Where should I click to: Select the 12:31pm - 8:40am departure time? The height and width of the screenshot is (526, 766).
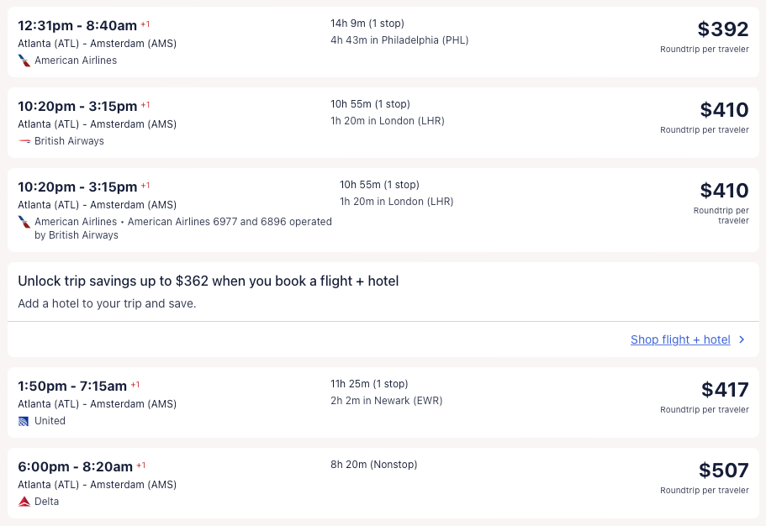point(77,25)
